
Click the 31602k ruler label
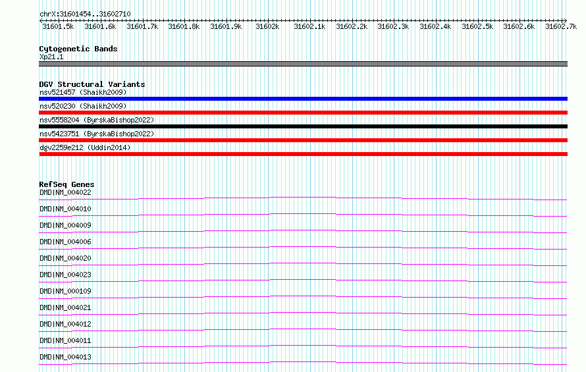[267, 26]
